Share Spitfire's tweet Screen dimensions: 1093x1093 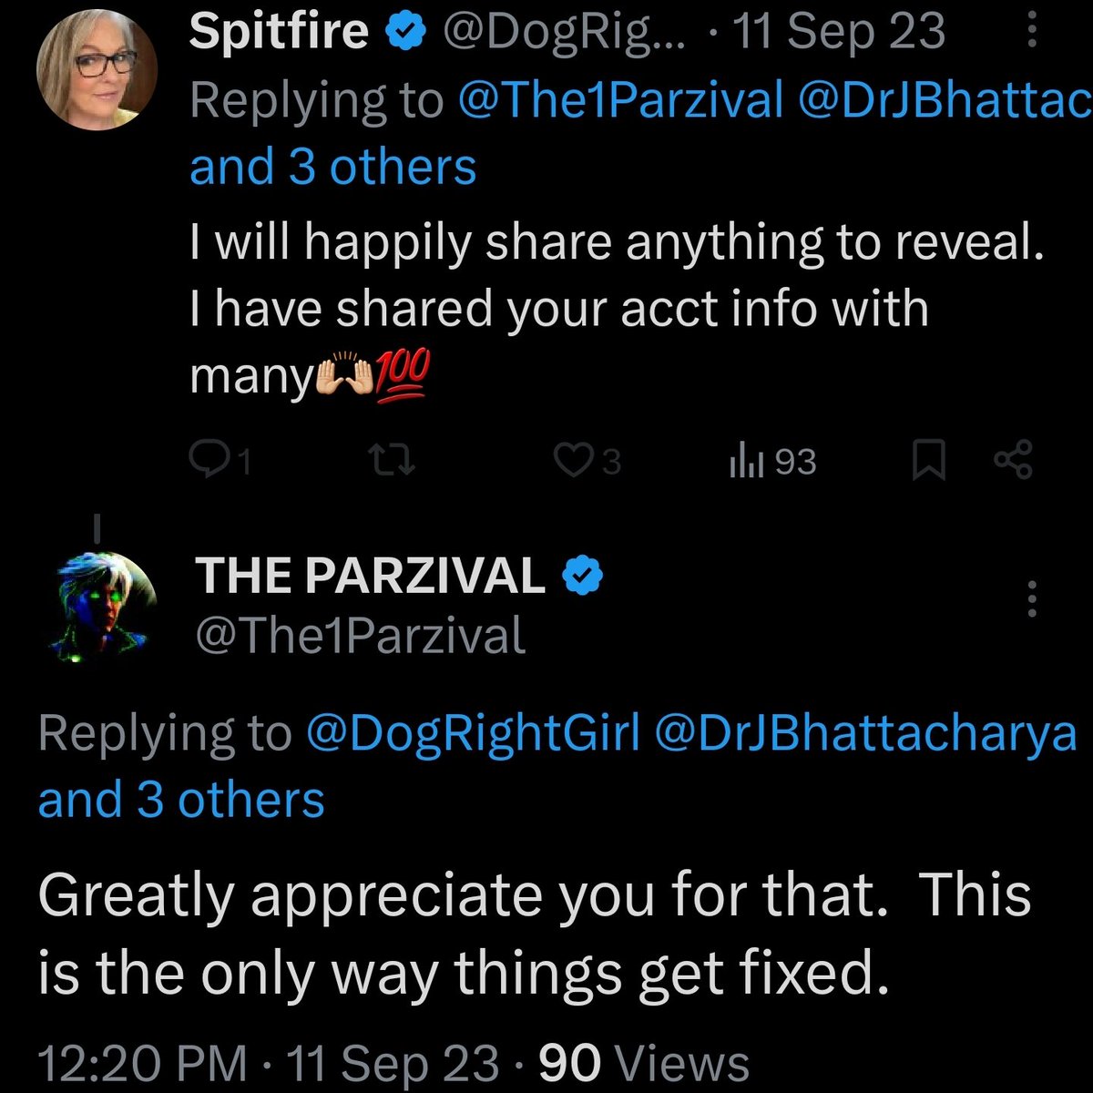1012,462
